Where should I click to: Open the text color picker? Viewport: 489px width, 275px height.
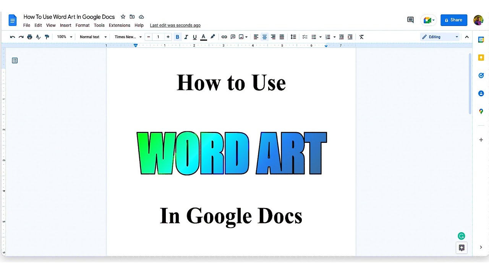tap(204, 37)
